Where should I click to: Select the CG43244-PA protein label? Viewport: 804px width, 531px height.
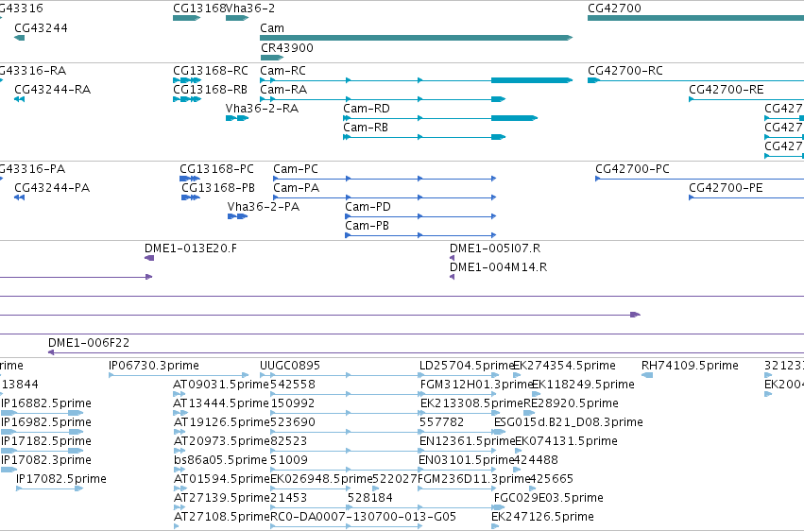tap(52, 188)
